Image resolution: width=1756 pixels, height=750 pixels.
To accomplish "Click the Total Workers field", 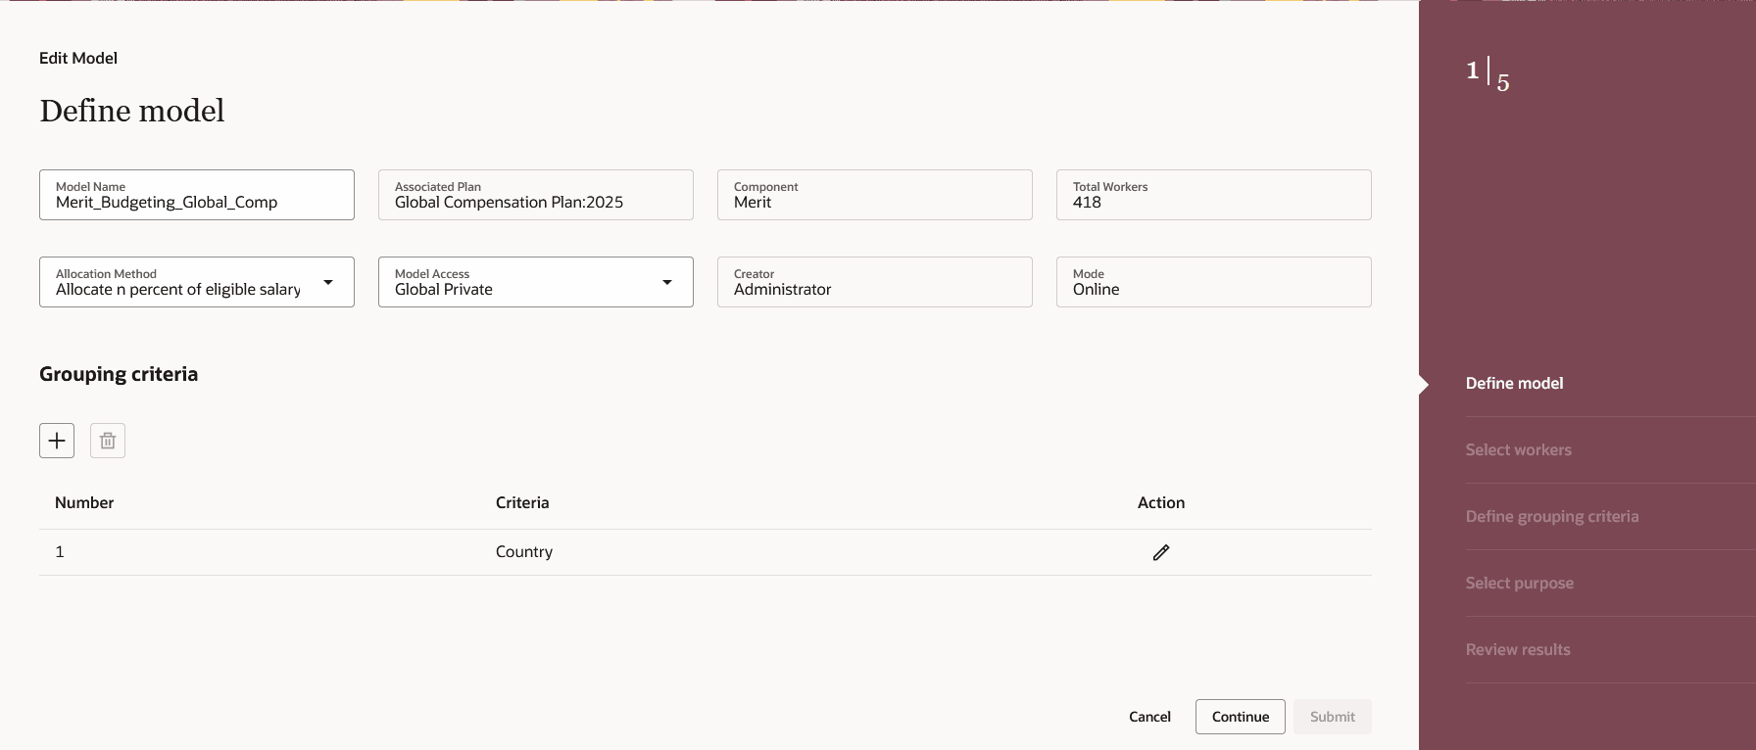I will [1213, 195].
